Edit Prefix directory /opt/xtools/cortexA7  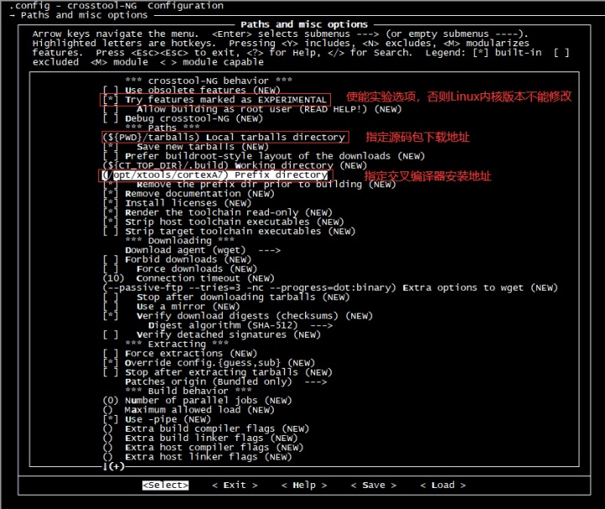coord(215,175)
